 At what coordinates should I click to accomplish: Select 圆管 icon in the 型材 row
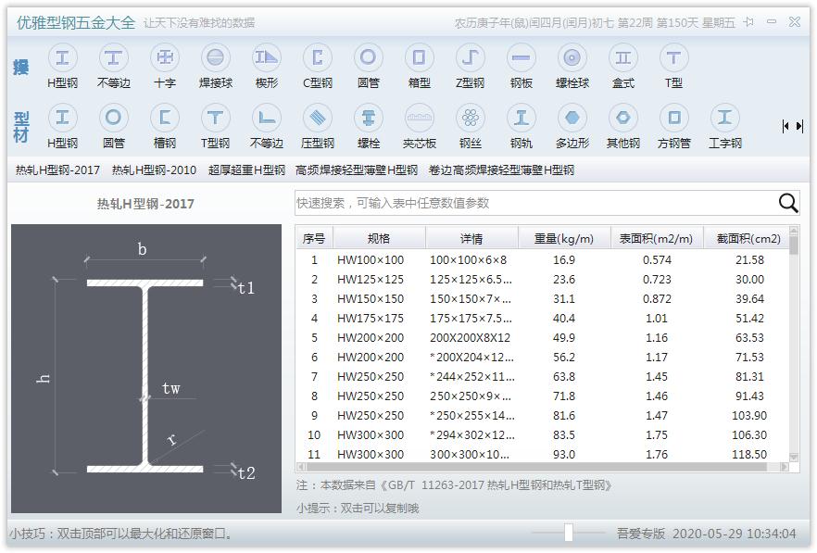[x=114, y=118]
